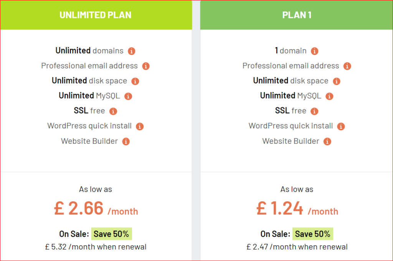Viewport: 393px width, 261px height.
Task: Click Save 50% badge under Unlimited Plan
Action: pyautogui.click(x=112, y=234)
